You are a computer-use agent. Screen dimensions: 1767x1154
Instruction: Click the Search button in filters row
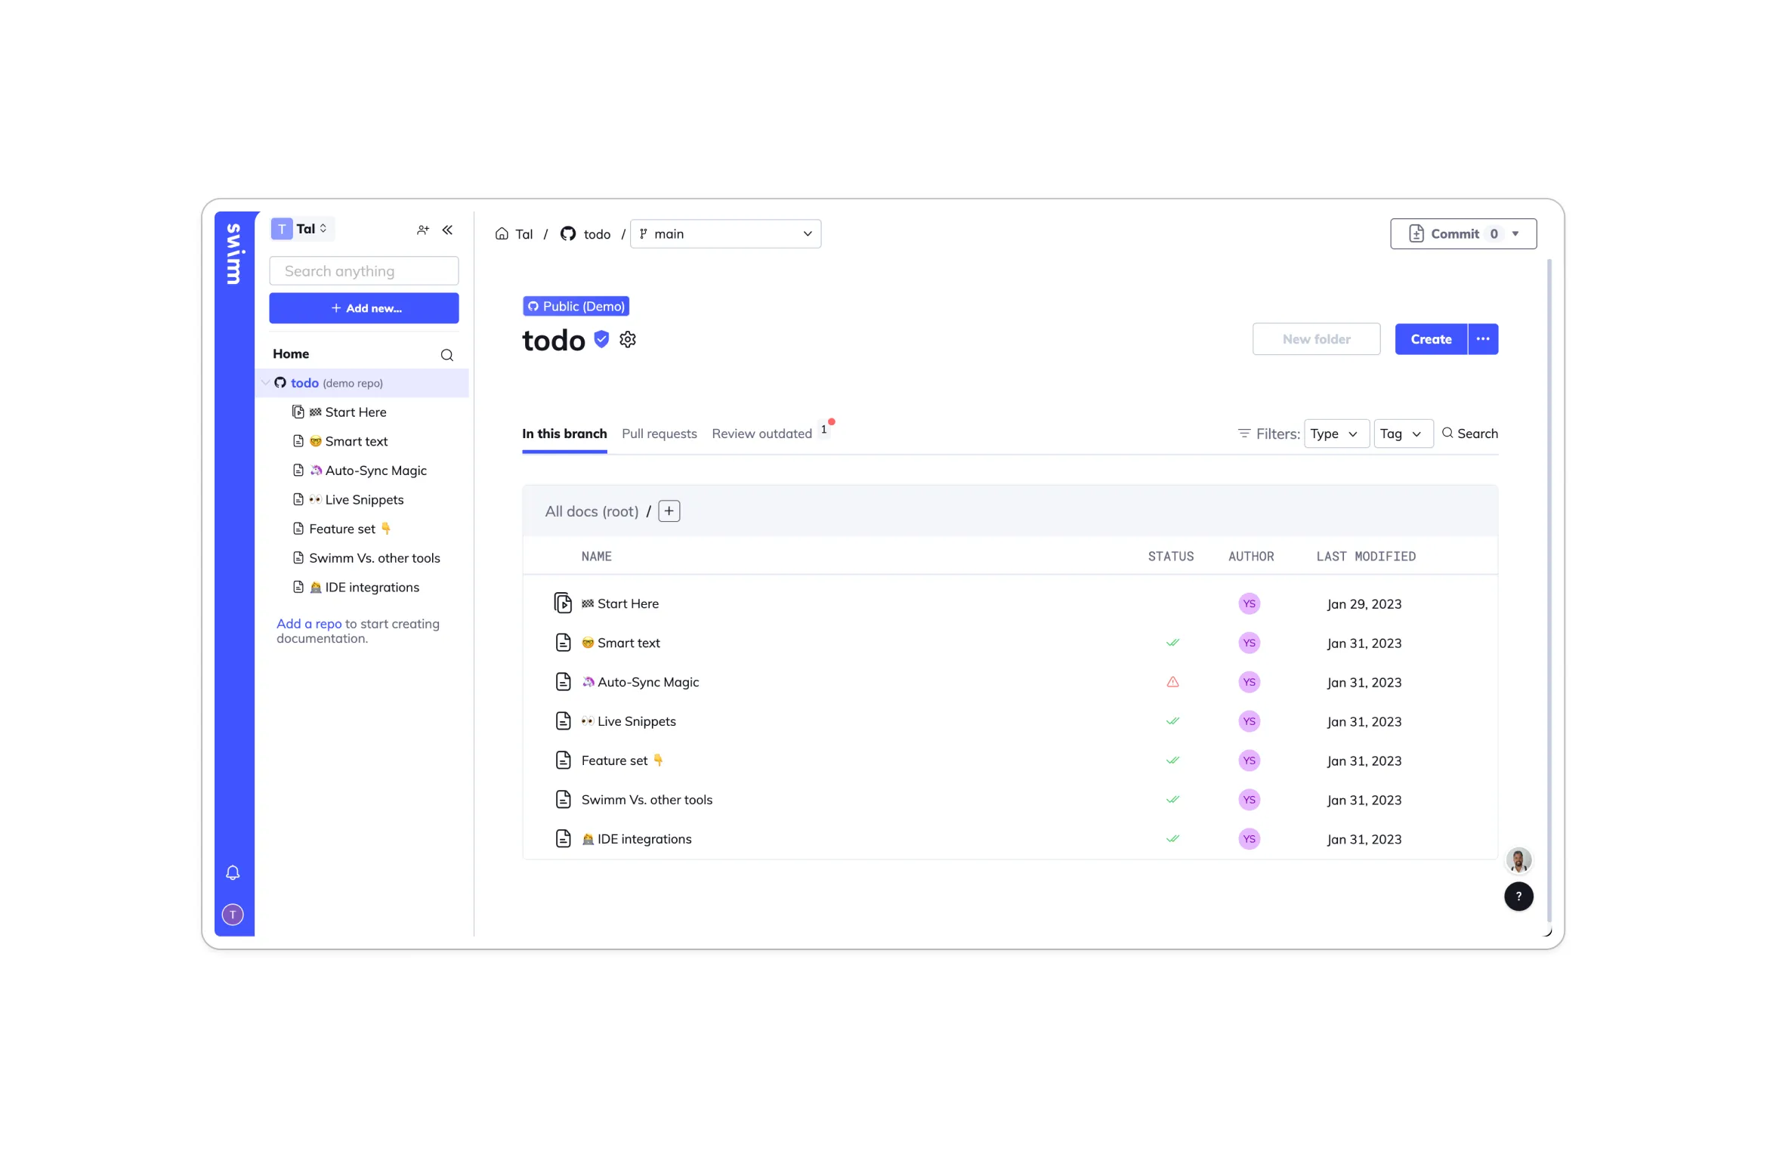pyautogui.click(x=1469, y=434)
